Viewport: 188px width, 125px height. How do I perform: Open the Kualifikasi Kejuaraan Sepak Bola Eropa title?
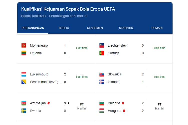point(68,9)
